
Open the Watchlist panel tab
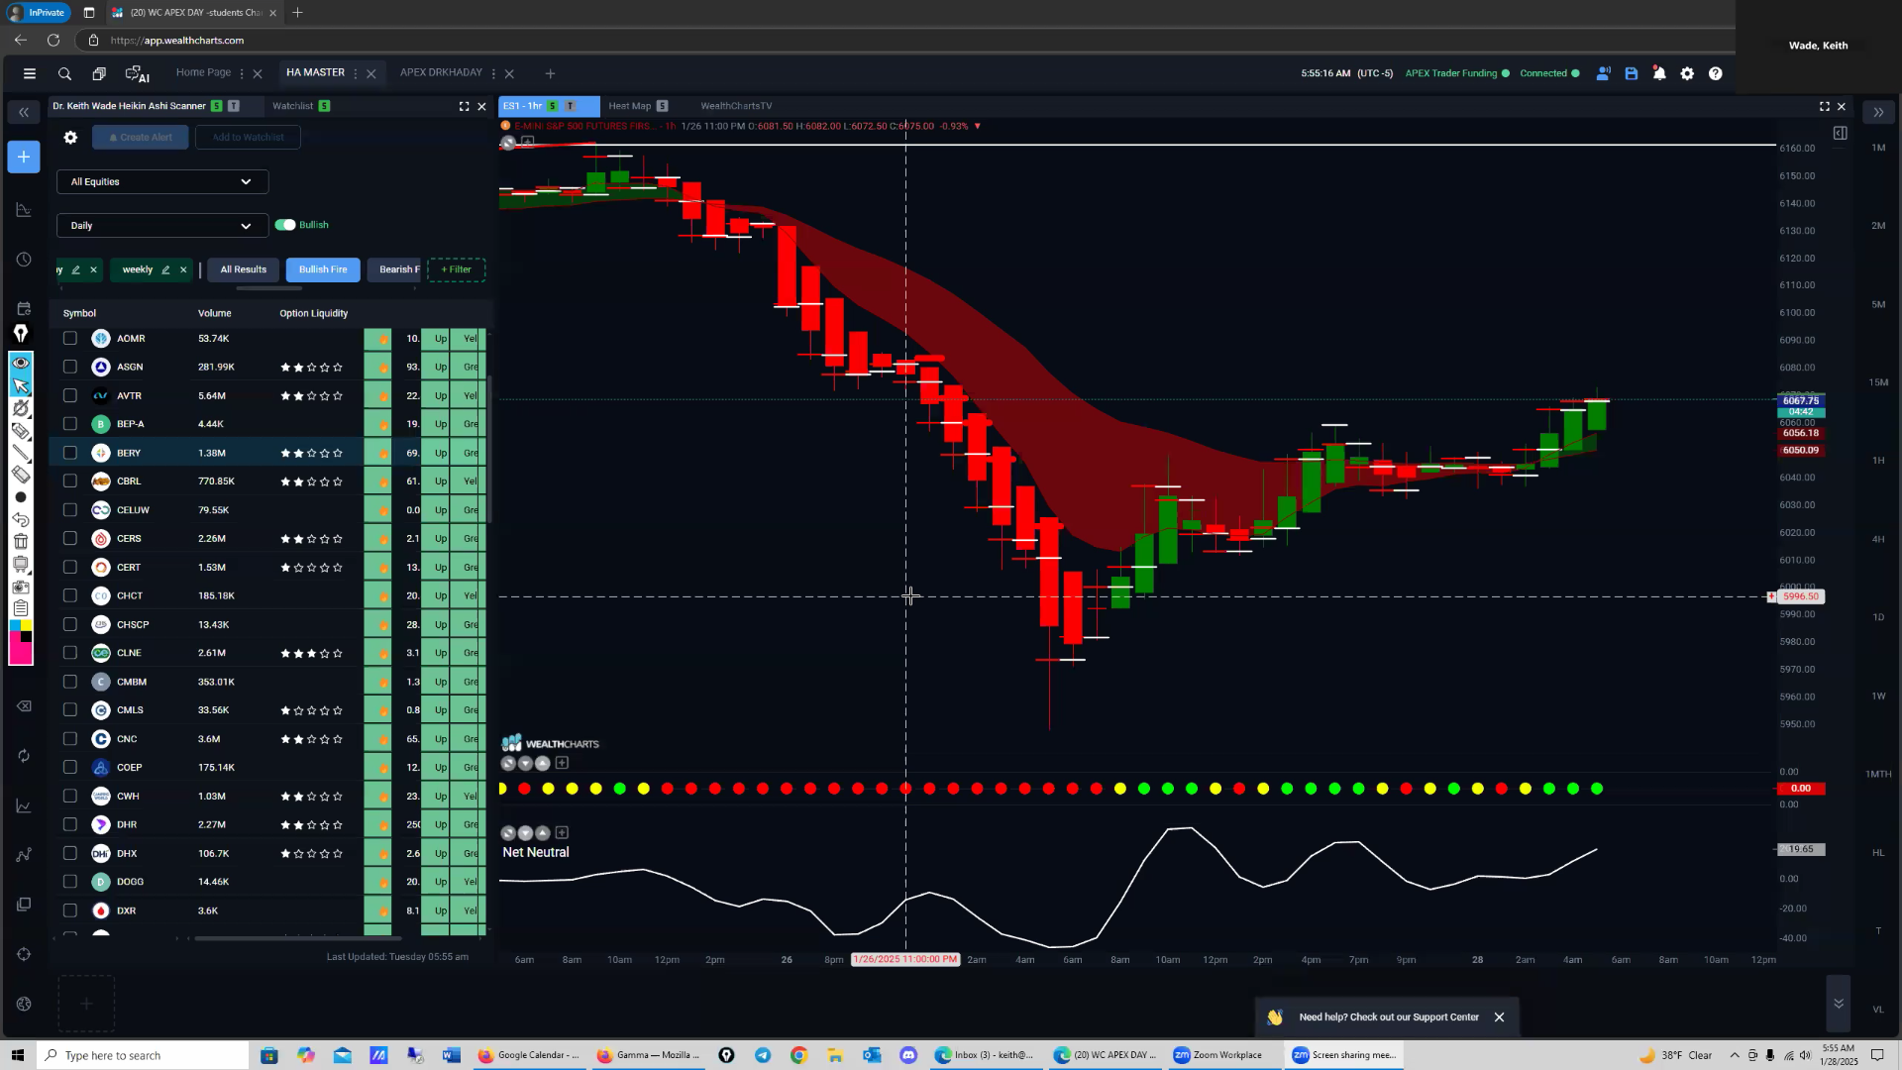click(292, 106)
